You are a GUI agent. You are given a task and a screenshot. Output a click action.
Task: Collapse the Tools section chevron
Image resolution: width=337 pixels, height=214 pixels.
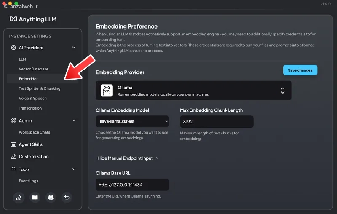73,169
